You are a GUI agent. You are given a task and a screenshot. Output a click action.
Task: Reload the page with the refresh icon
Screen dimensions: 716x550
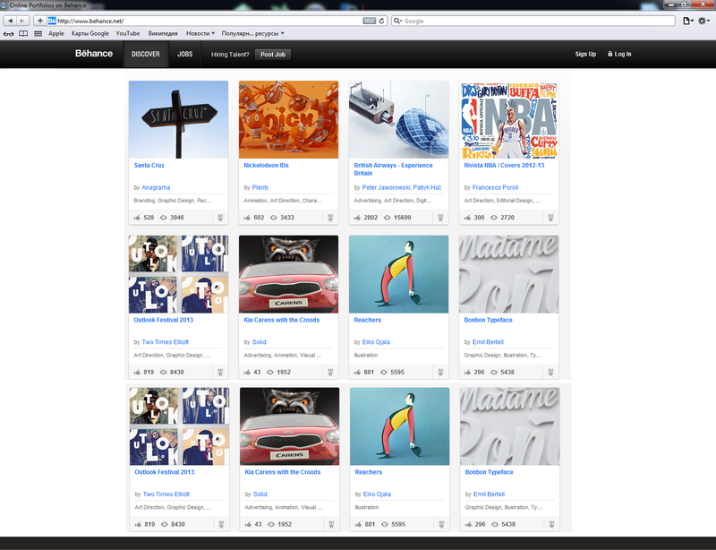point(382,21)
